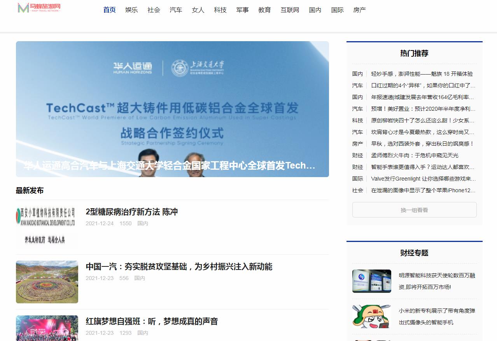Click the 马蜂旅游网 site logo
This screenshot has width=497, height=341.
[x=39, y=8]
